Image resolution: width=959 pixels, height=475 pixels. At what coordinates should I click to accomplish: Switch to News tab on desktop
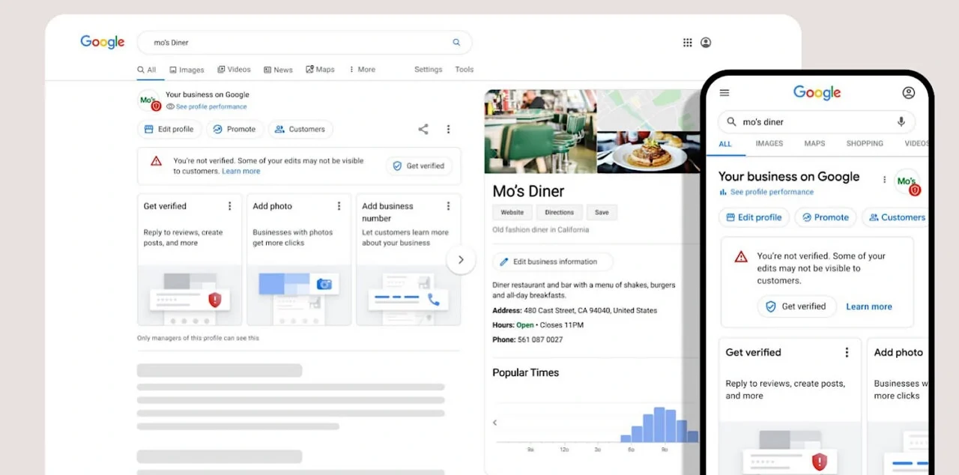tap(278, 70)
